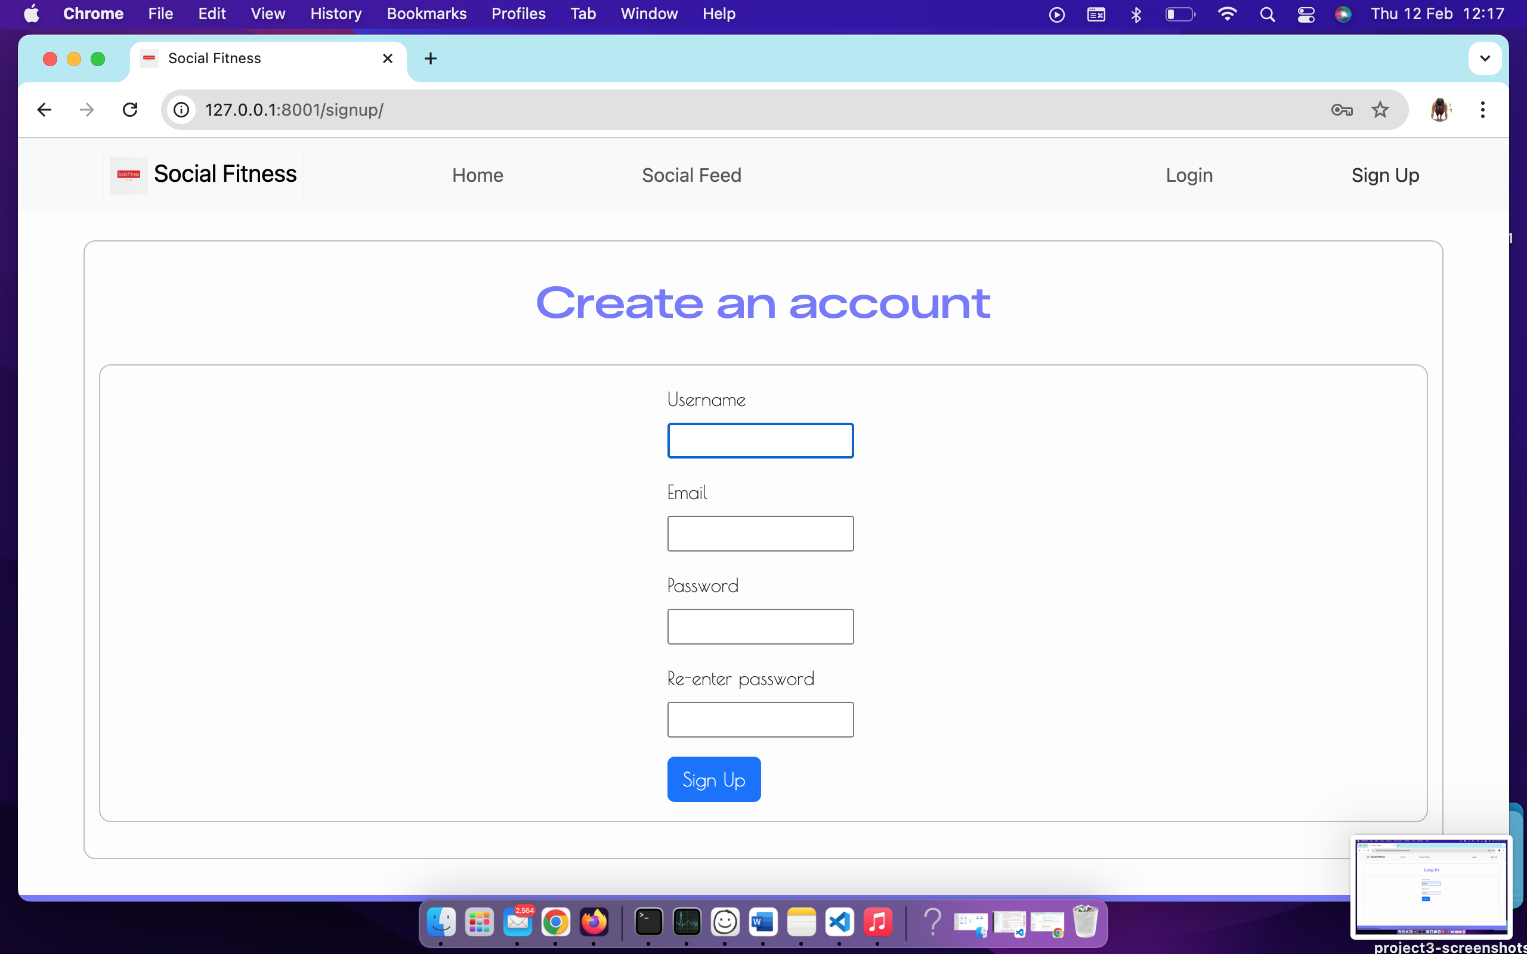1527x954 pixels.
Task: Reload the current page
Action: 130,109
